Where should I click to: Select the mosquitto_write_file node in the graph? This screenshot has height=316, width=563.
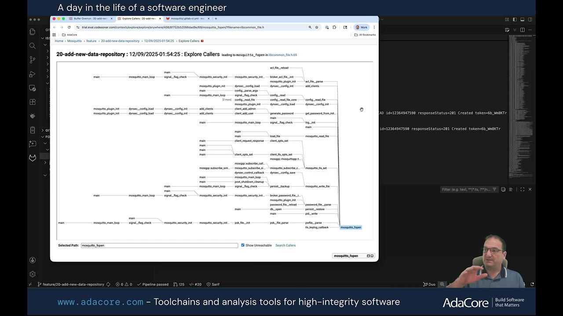point(317,186)
